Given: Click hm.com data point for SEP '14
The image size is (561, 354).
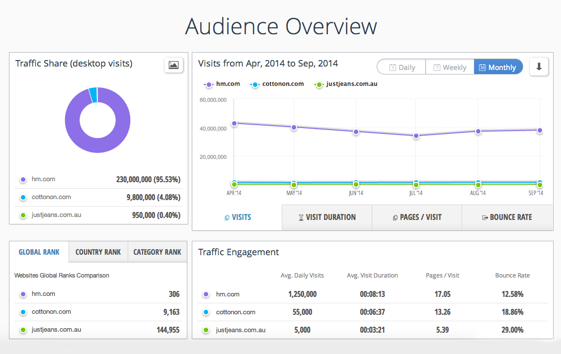Looking at the screenshot, I should click(x=540, y=131).
